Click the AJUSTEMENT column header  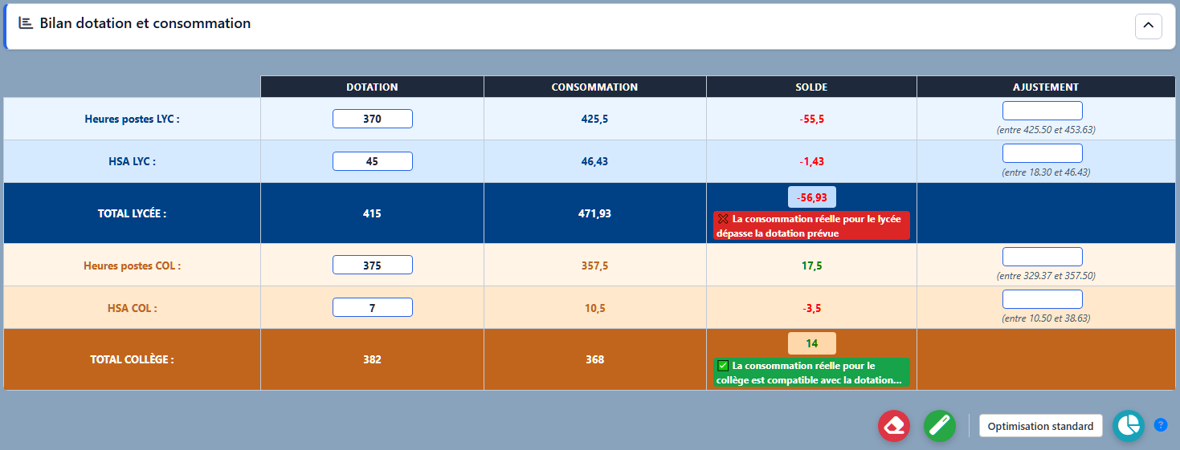coord(1046,87)
